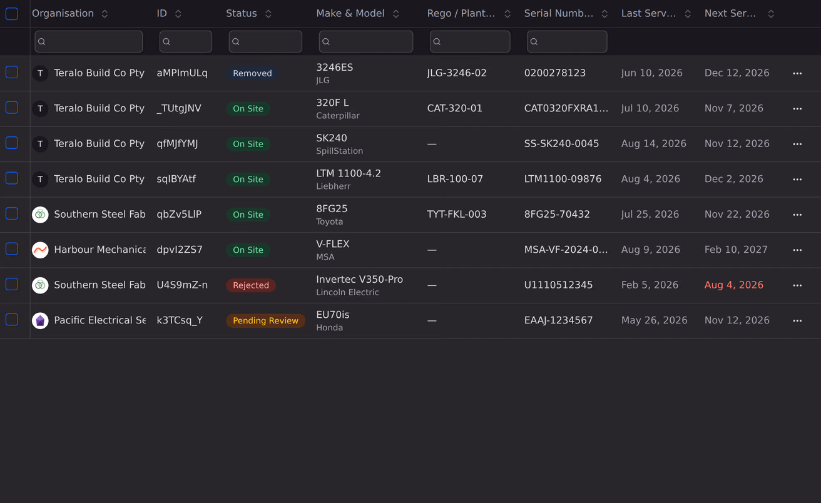This screenshot has height=503, width=821.
Task: Click the Removed status badge
Action: pos(252,73)
